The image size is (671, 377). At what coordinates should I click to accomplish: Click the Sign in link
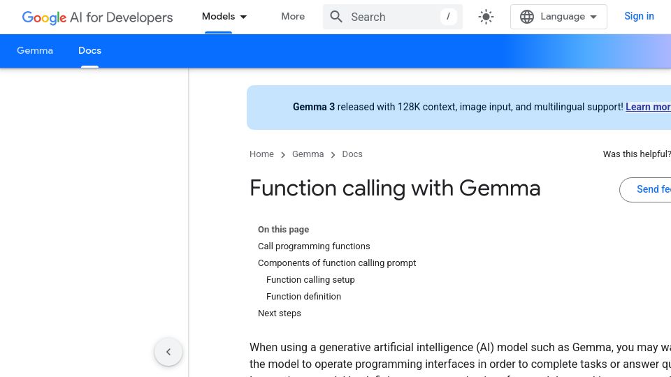coord(639,16)
